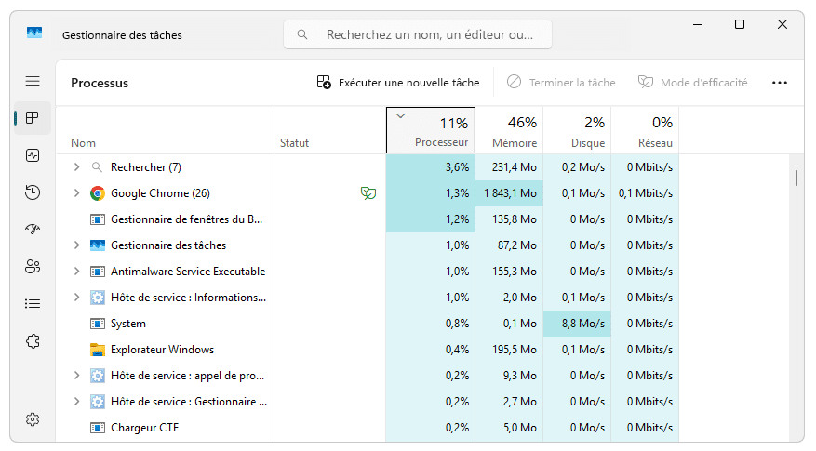
Task: Click Chrome's green efficiency leaf icon
Action: [x=368, y=193]
